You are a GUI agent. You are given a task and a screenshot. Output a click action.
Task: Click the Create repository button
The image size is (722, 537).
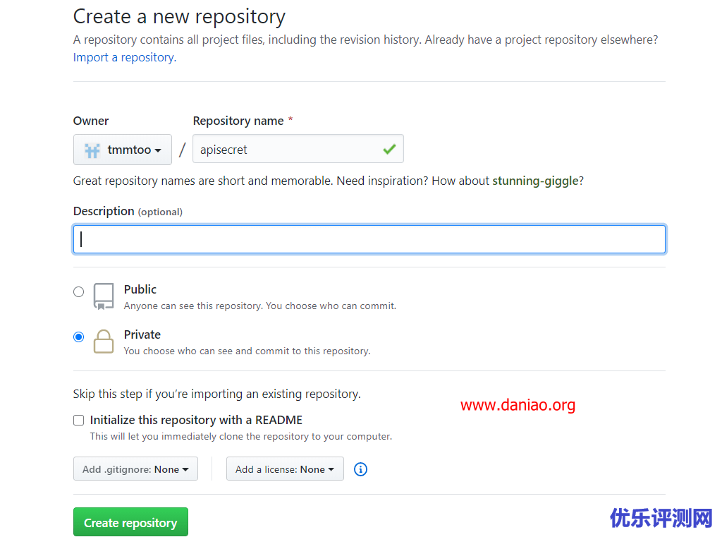tap(130, 521)
